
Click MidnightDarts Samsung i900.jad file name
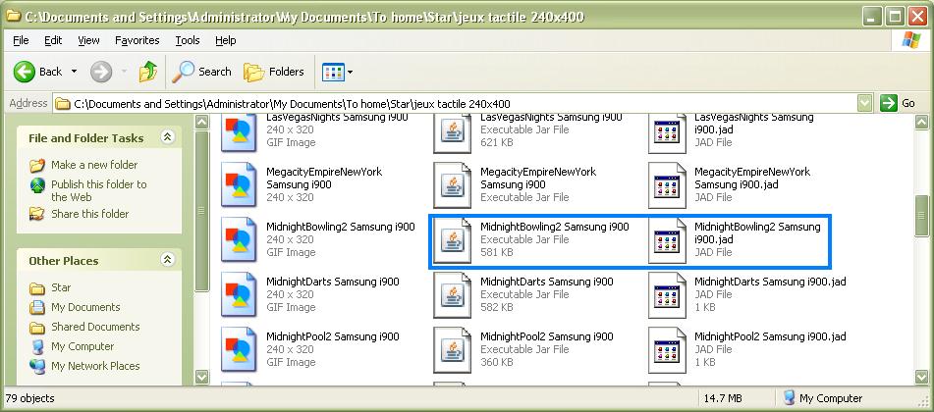tap(770, 282)
